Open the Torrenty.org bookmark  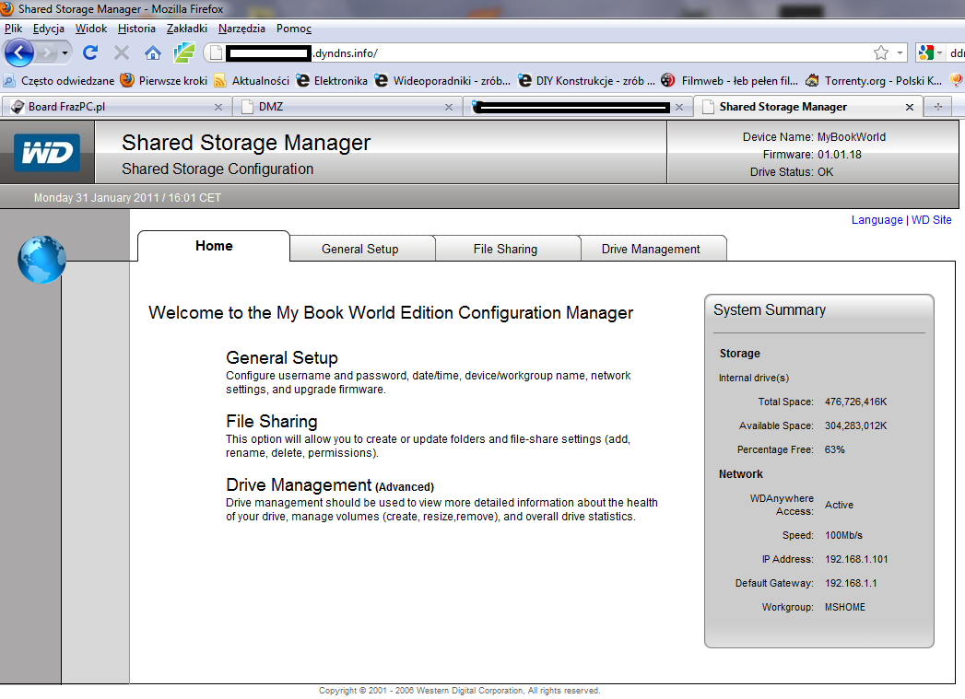pyautogui.click(x=874, y=80)
